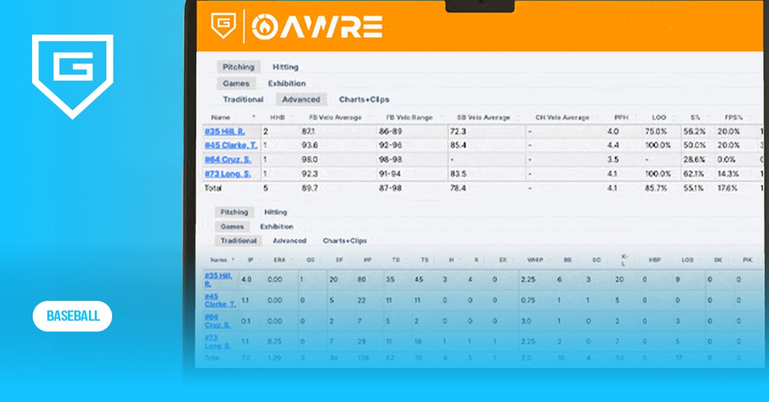The width and height of the screenshot is (769, 402).
Task: Sort by WHIP column in lower table
Action: [535, 261]
